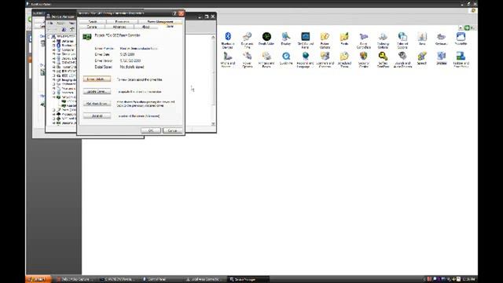
Task: Click the Uninstall driver button
Action: point(97,116)
